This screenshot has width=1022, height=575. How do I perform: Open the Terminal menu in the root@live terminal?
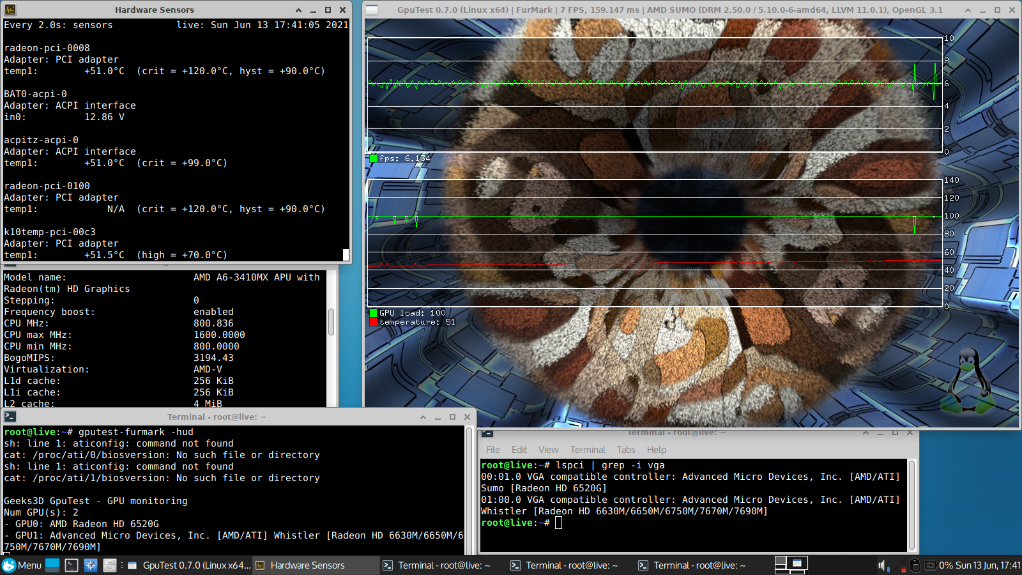tap(587, 450)
